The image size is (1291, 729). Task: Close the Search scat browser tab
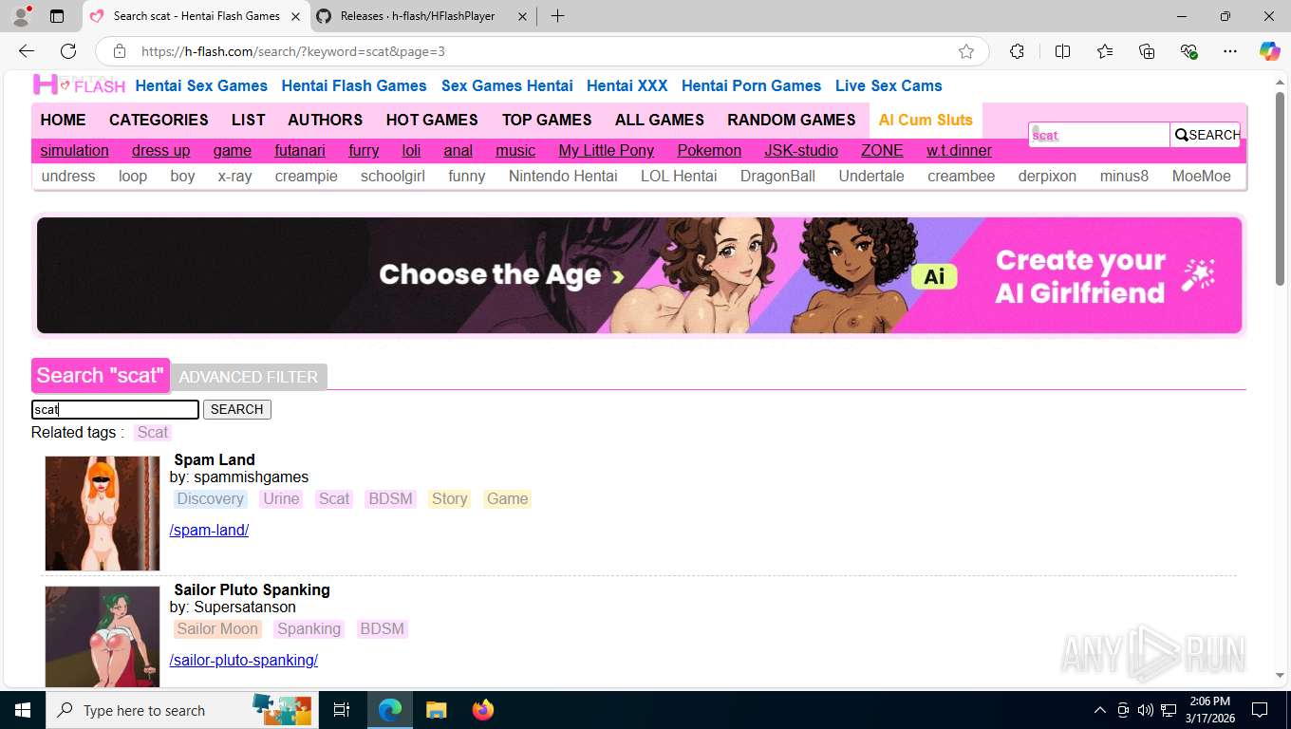[x=294, y=16]
